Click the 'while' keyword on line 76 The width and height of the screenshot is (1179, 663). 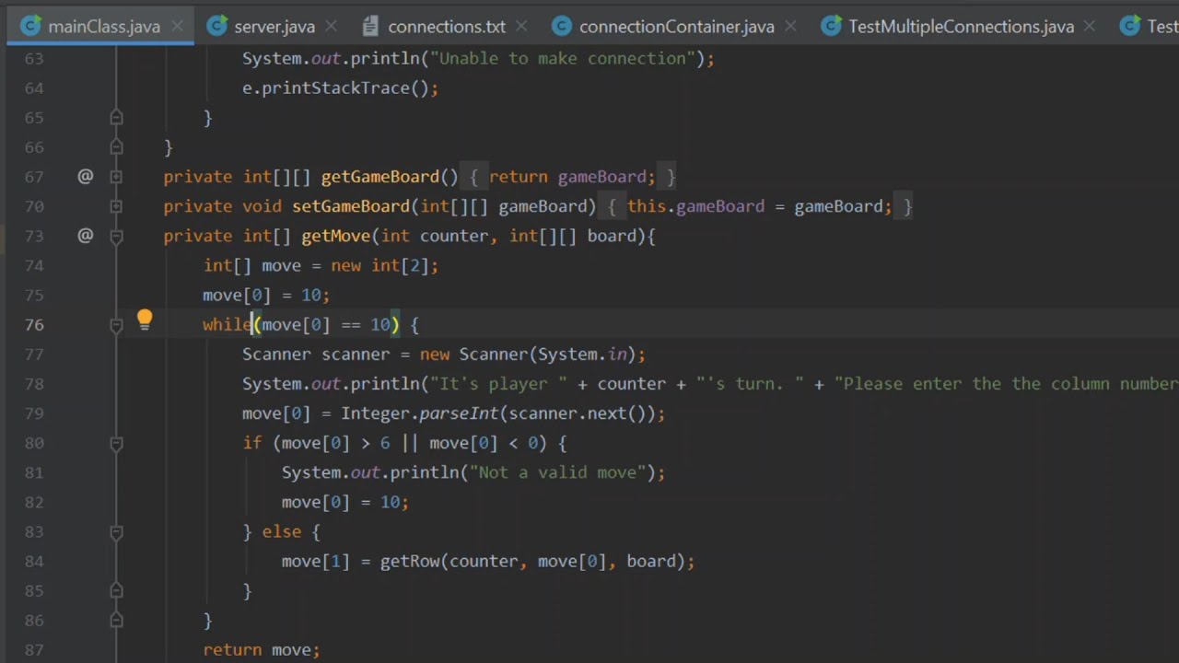coord(228,324)
